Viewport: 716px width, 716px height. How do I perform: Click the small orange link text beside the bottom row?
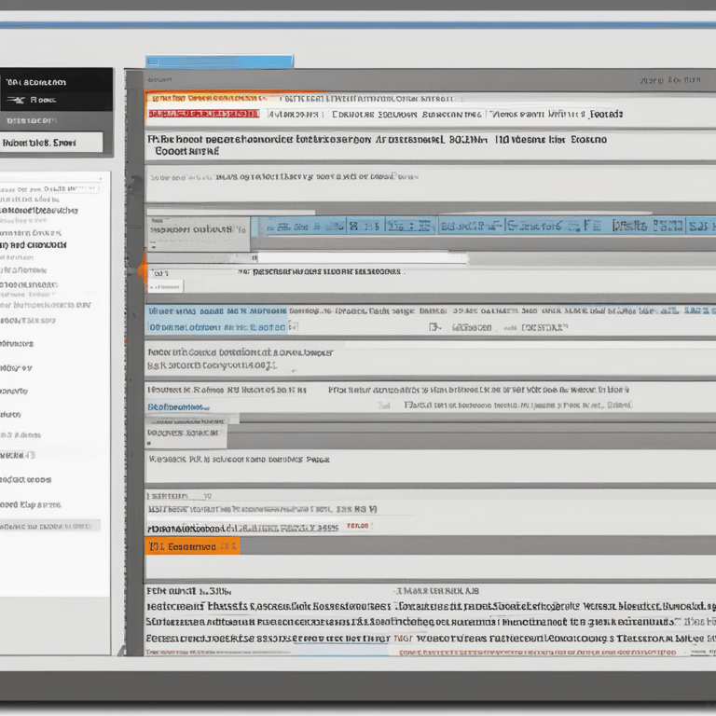[x=358, y=526]
